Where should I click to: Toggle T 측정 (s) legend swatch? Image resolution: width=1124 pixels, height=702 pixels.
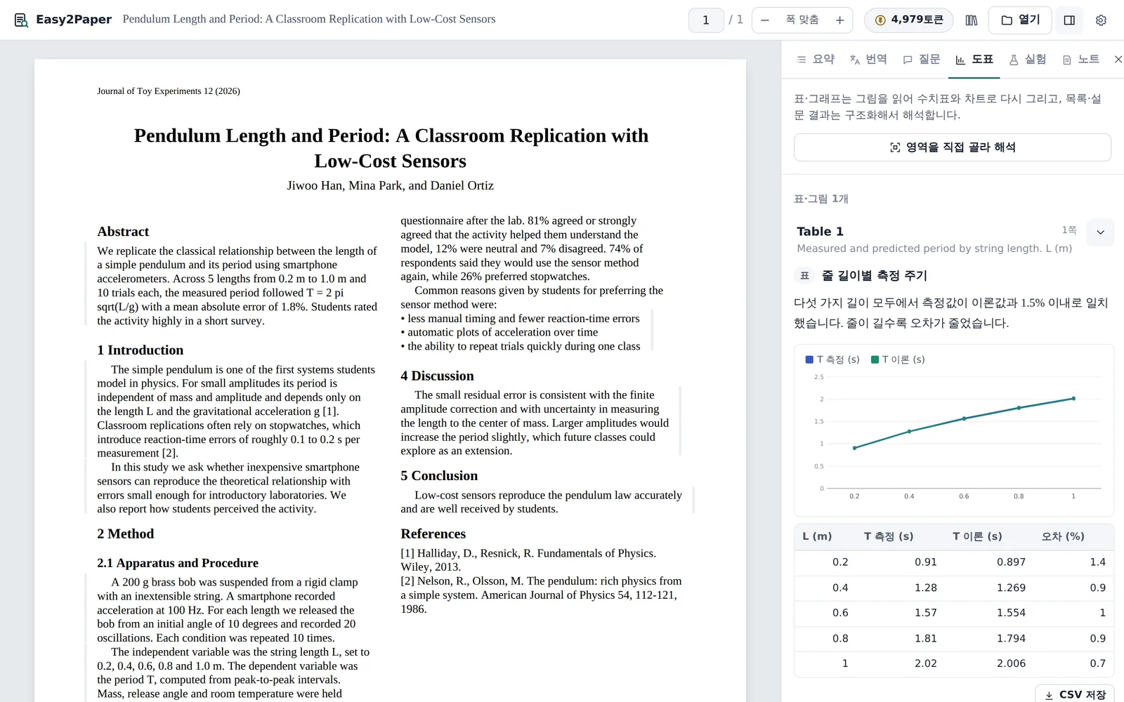pos(809,359)
